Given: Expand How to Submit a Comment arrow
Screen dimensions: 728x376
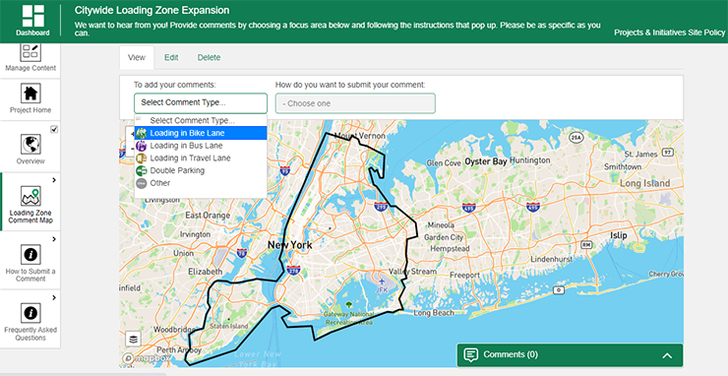Looking at the screenshot, I should tap(54, 239).
